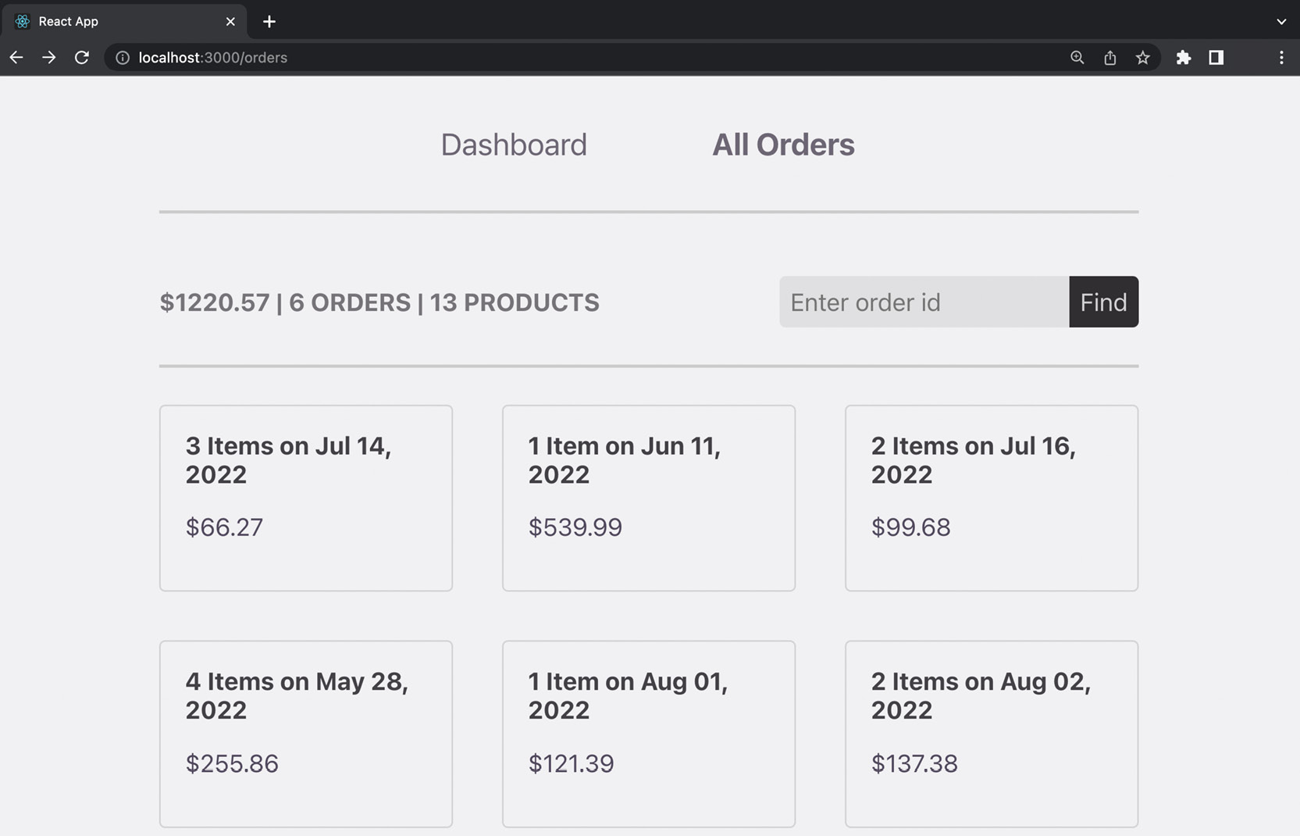Switch to the Dashboard tab

pyautogui.click(x=514, y=145)
